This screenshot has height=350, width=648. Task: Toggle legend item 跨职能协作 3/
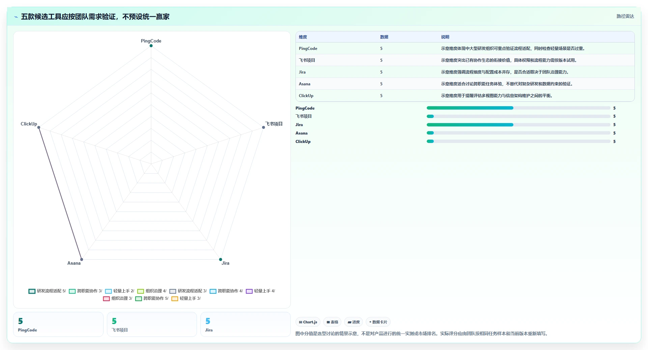(x=85, y=291)
